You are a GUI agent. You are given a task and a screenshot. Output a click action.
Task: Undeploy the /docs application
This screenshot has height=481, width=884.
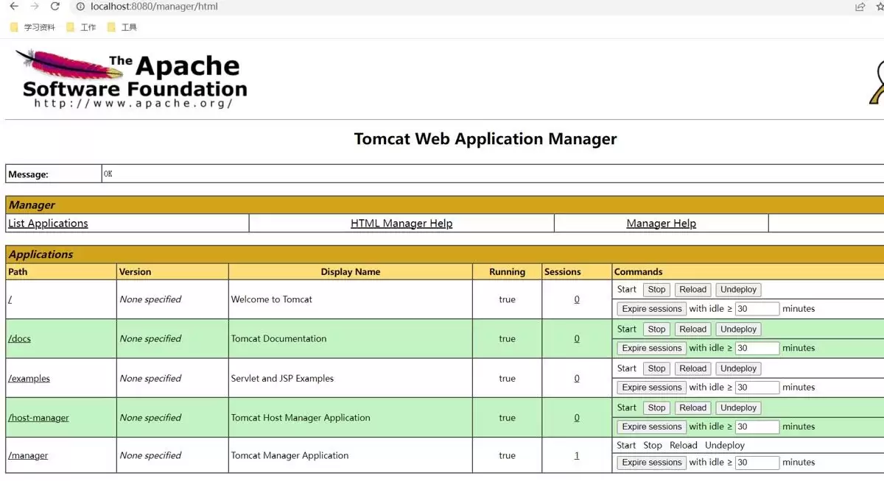738,329
